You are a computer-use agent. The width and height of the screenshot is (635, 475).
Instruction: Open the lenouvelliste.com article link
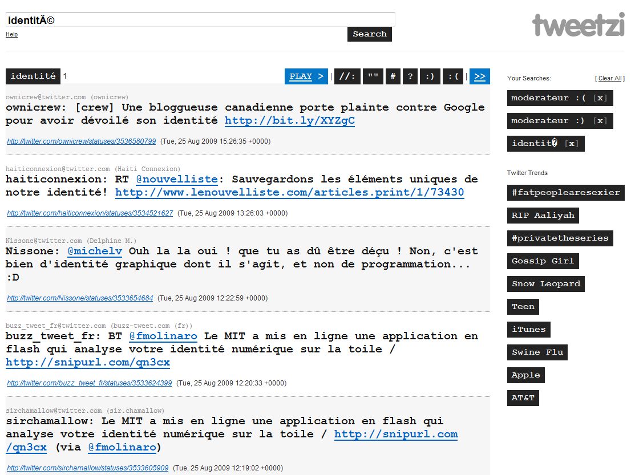click(x=289, y=192)
